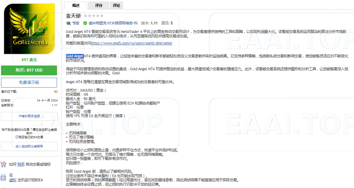Click the 版本: 1.11 text
The width and height of the screenshot is (354, 188).
point(149,23)
